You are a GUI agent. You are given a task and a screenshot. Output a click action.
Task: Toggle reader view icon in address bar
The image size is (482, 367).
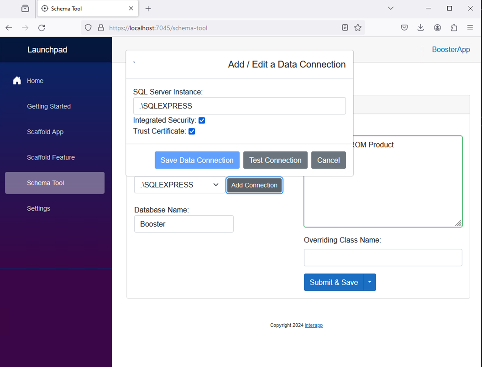pyautogui.click(x=345, y=28)
